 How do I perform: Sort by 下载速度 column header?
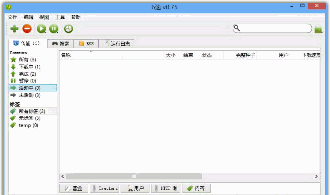point(305,55)
